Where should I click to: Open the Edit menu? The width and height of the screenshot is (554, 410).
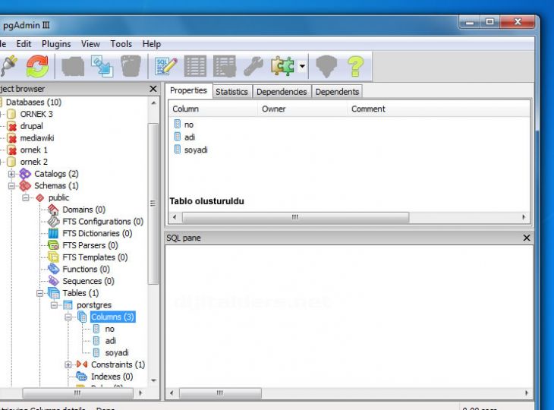pyautogui.click(x=24, y=44)
